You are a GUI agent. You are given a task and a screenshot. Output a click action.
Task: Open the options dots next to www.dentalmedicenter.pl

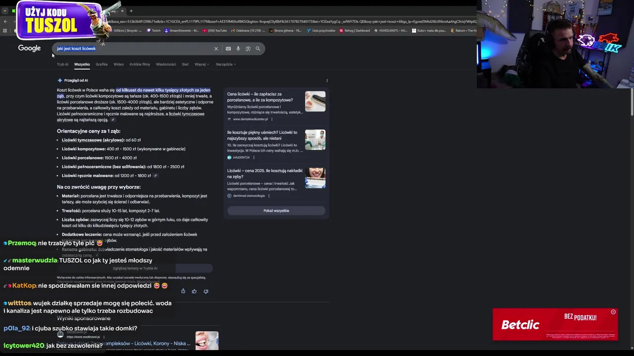pos(271,119)
